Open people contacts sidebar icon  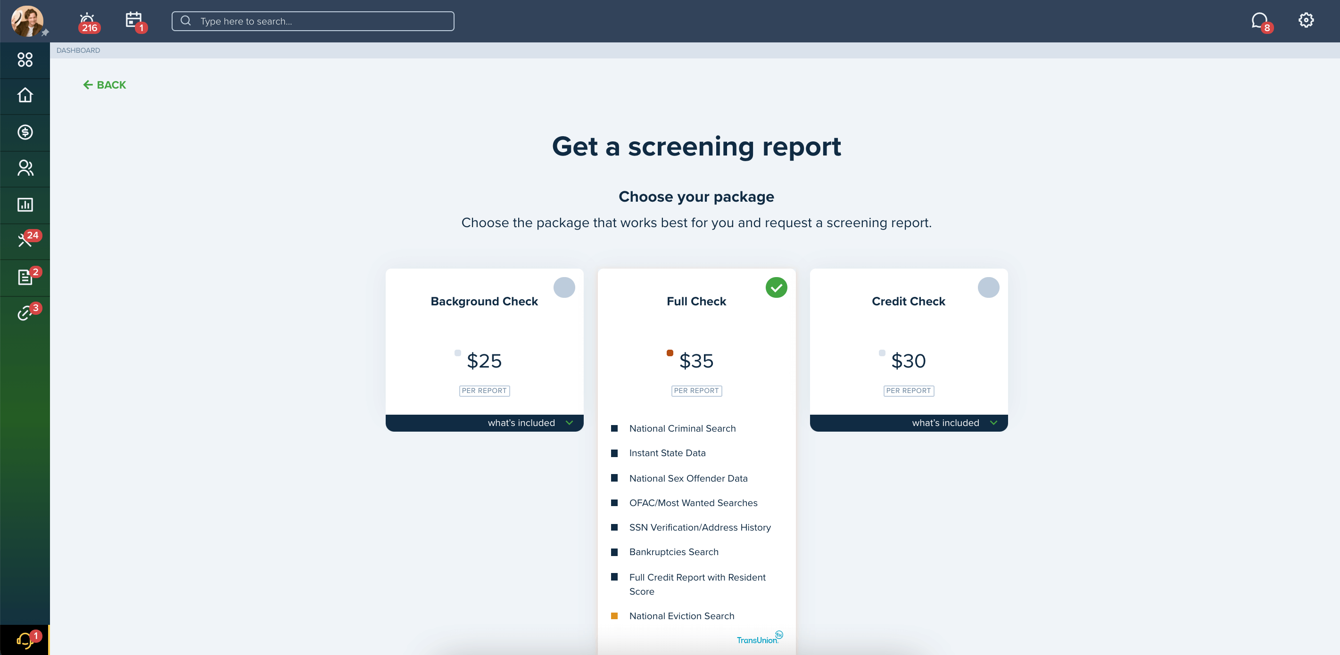pyautogui.click(x=25, y=168)
